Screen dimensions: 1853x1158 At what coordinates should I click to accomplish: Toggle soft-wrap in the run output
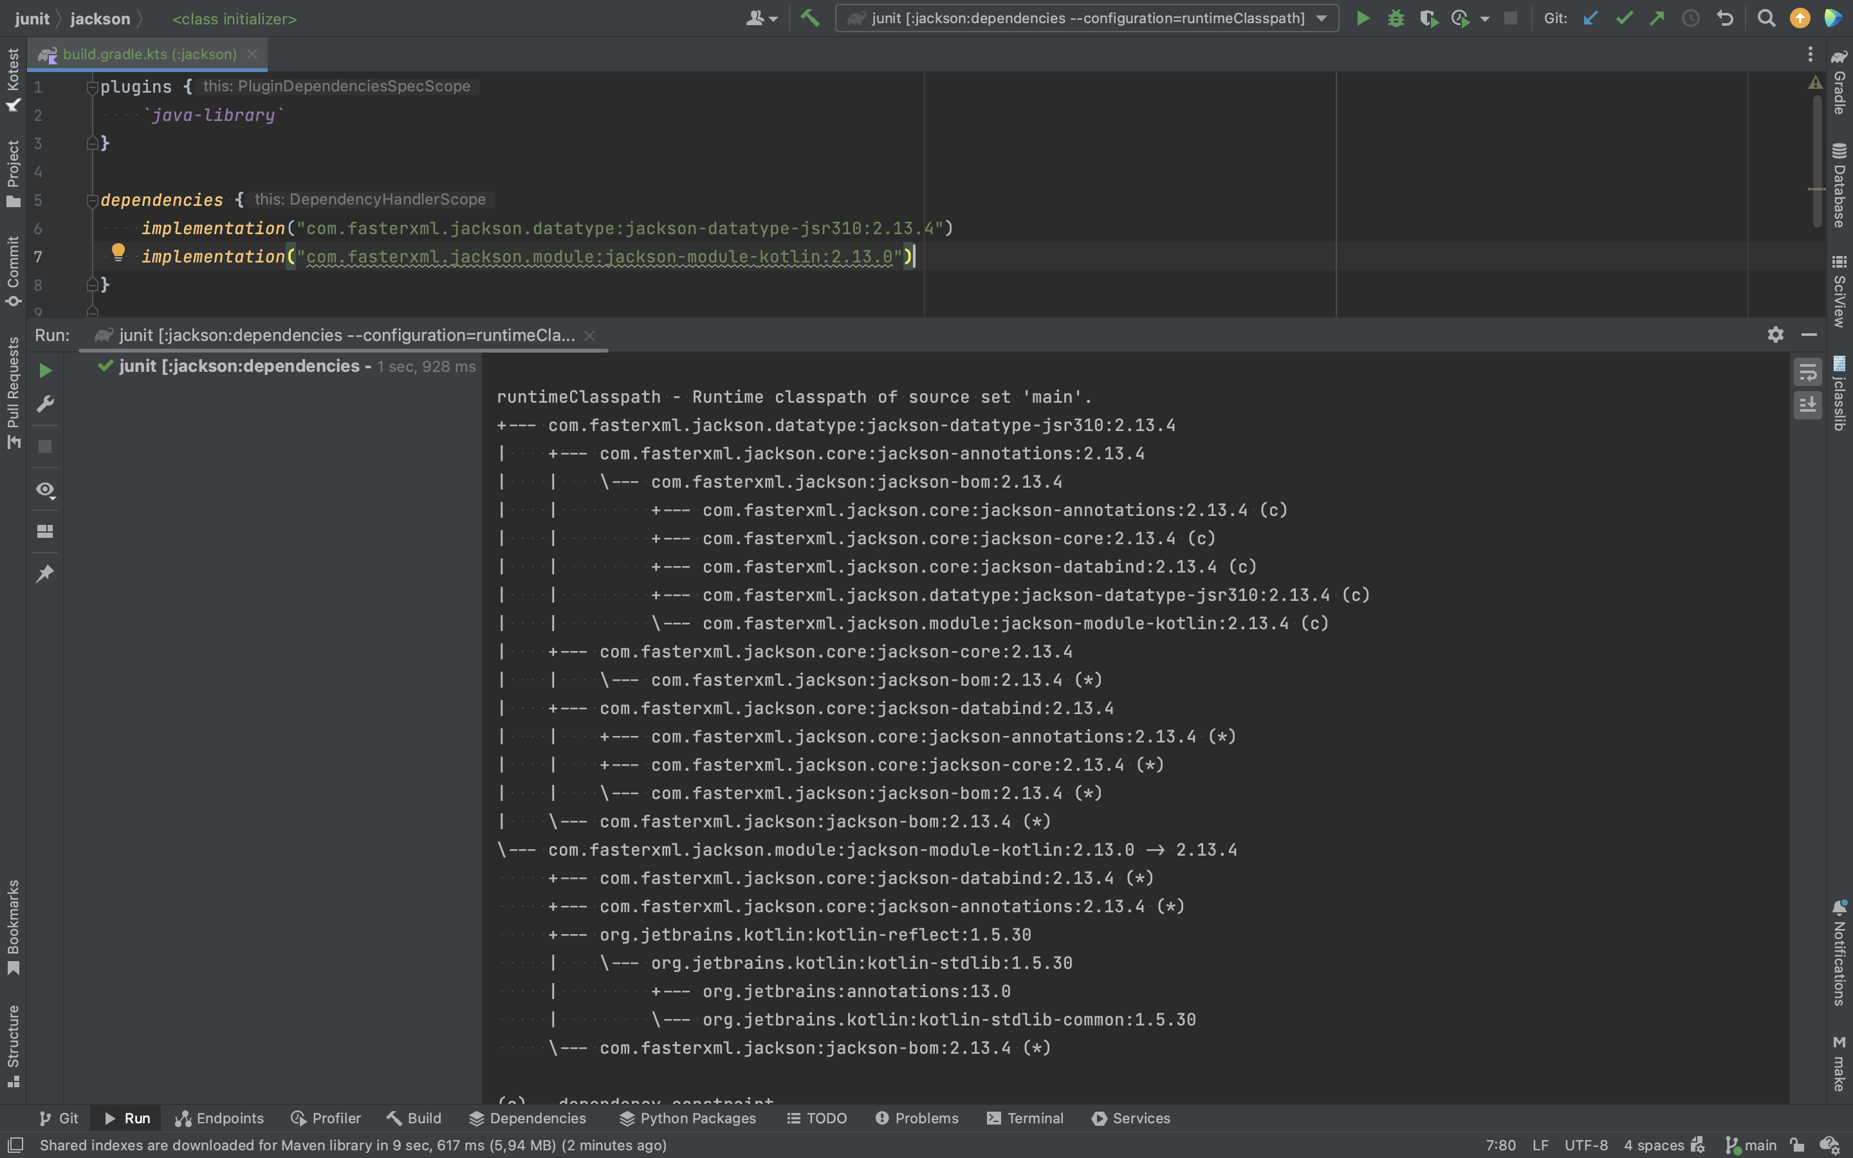(1808, 373)
